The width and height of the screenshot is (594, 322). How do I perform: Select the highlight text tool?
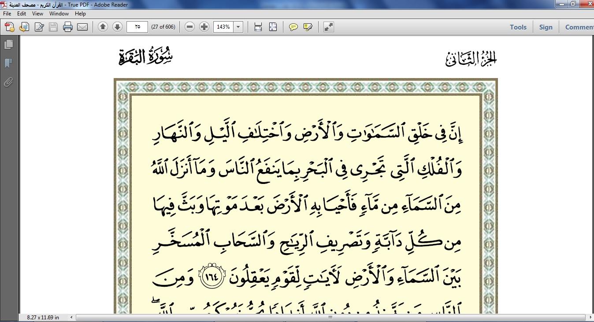pyautogui.click(x=308, y=27)
